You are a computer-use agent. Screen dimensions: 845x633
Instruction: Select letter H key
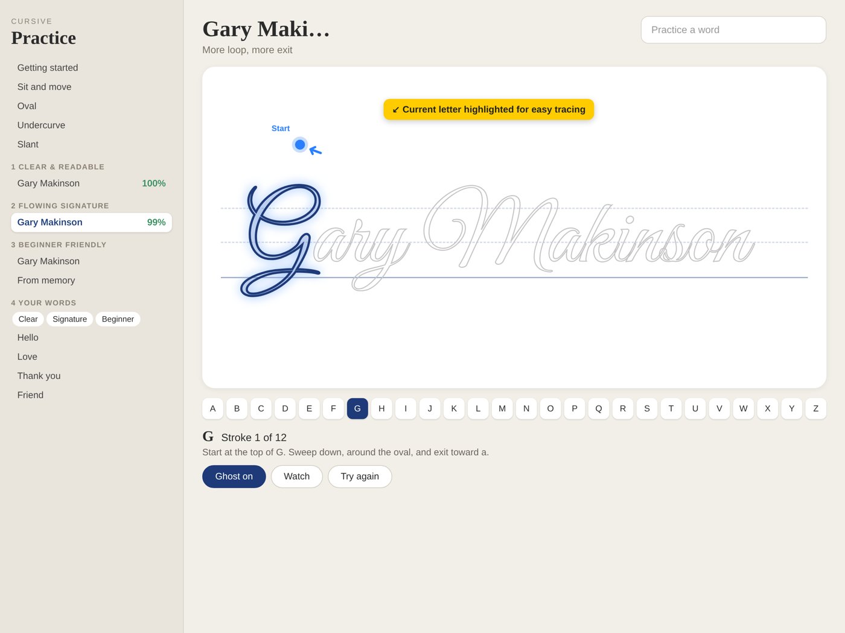pos(381,409)
